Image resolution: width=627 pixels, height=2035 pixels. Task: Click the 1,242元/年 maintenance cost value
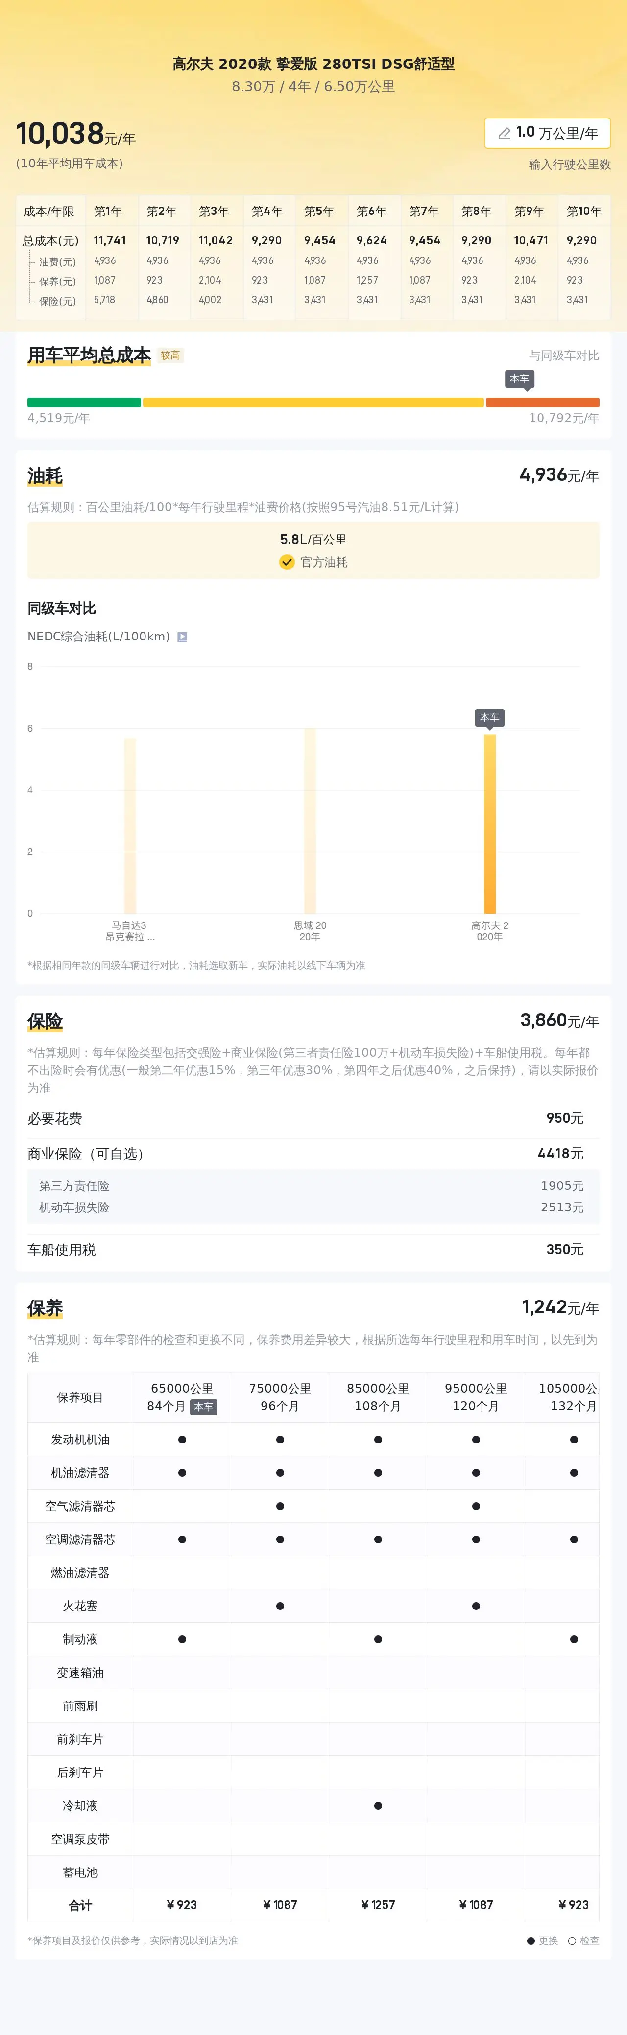tap(560, 1307)
